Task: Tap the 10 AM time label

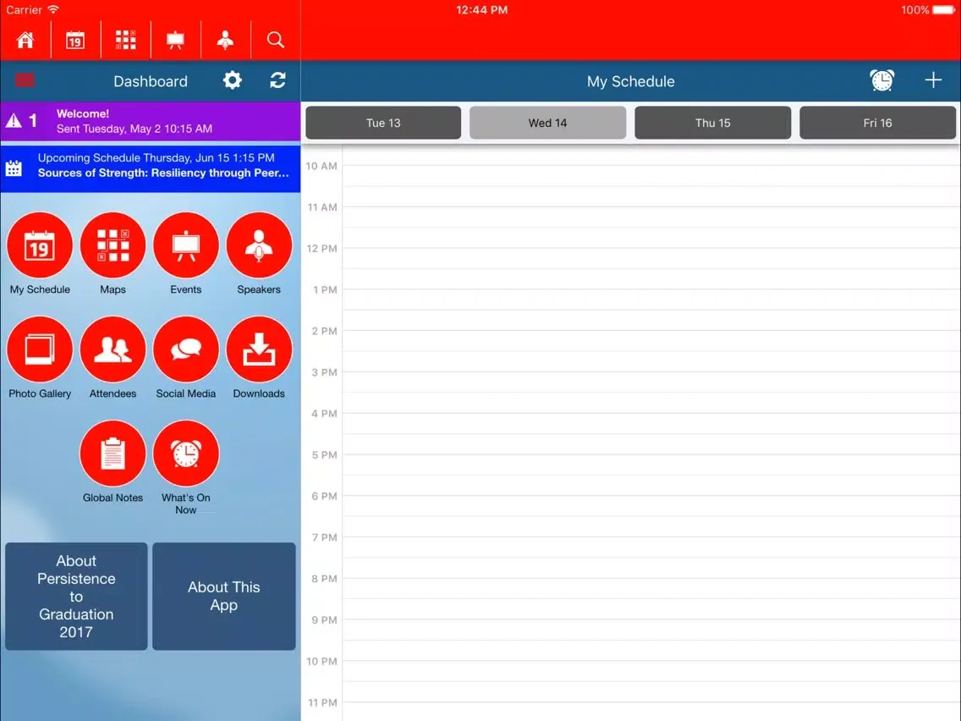Action: (x=321, y=166)
